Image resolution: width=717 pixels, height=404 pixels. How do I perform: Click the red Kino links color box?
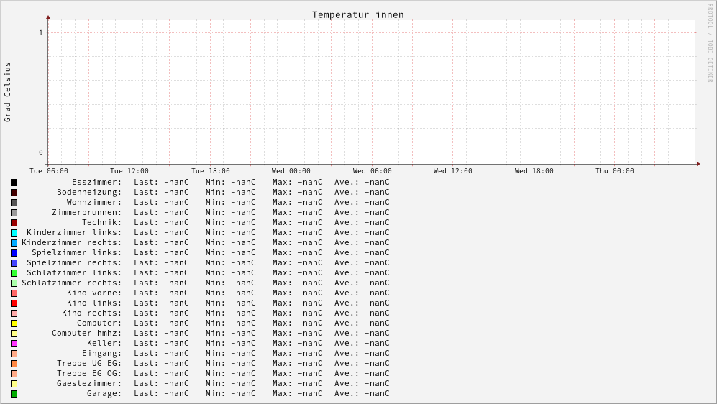tap(14, 303)
